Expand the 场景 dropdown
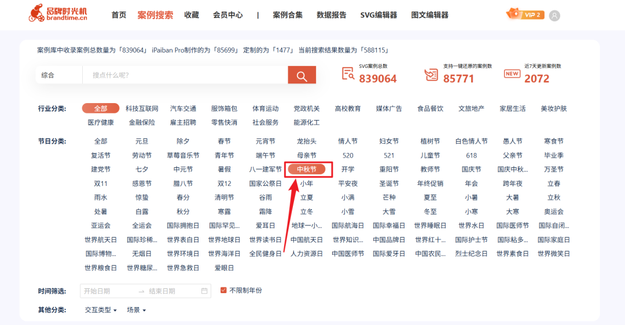 [137, 310]
